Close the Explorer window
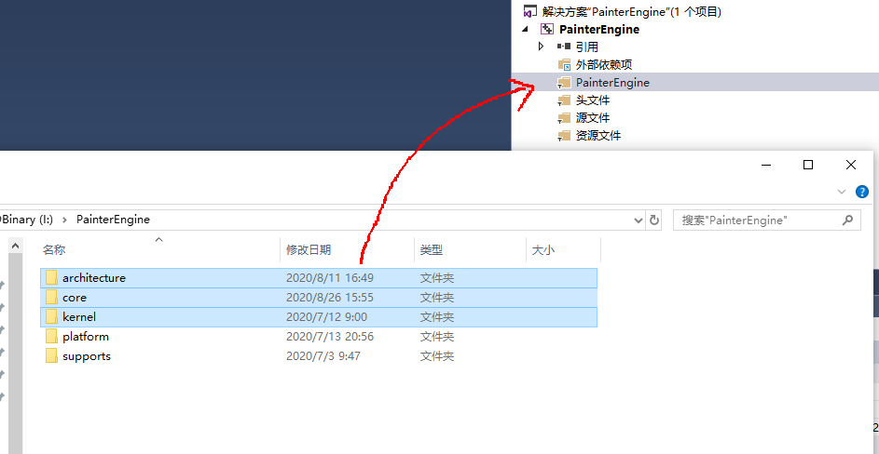This screenshot has width=879, height=454. [851, 165]
